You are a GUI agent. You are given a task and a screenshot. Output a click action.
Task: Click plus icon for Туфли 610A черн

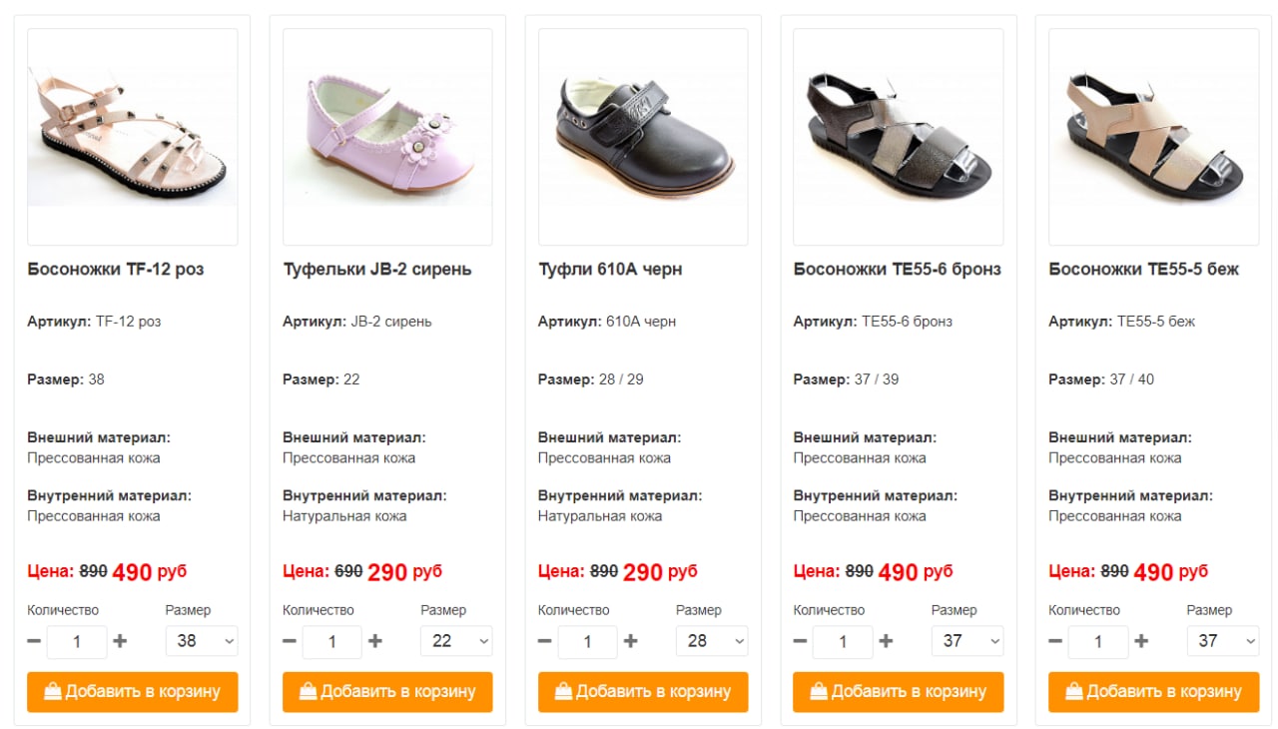(x=631, y=641)
